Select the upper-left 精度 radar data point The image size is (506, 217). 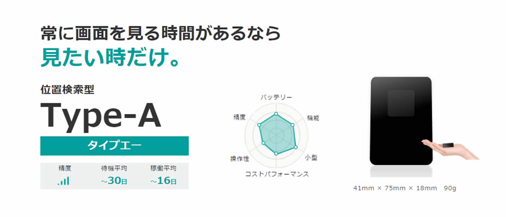coord(259,125)
